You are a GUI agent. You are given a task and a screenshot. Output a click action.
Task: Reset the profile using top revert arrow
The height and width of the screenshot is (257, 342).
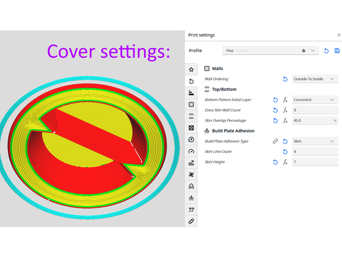coord(327,51)
